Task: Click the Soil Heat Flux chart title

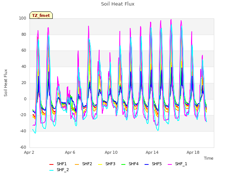Action: pyautogui.click(x=118, y=4)
